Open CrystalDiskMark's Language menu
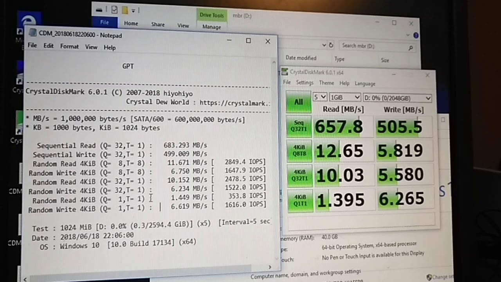 pyautogui.click(x=365, y=84)
